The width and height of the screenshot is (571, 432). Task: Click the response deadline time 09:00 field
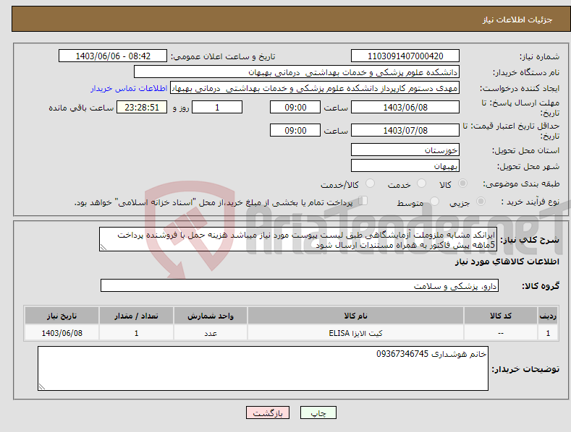[295, 107]
